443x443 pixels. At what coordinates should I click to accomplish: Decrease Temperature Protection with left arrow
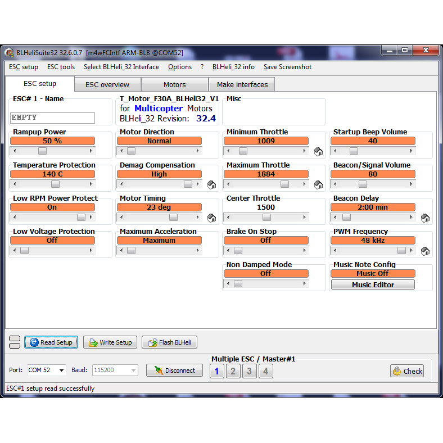tap(15, 184)
